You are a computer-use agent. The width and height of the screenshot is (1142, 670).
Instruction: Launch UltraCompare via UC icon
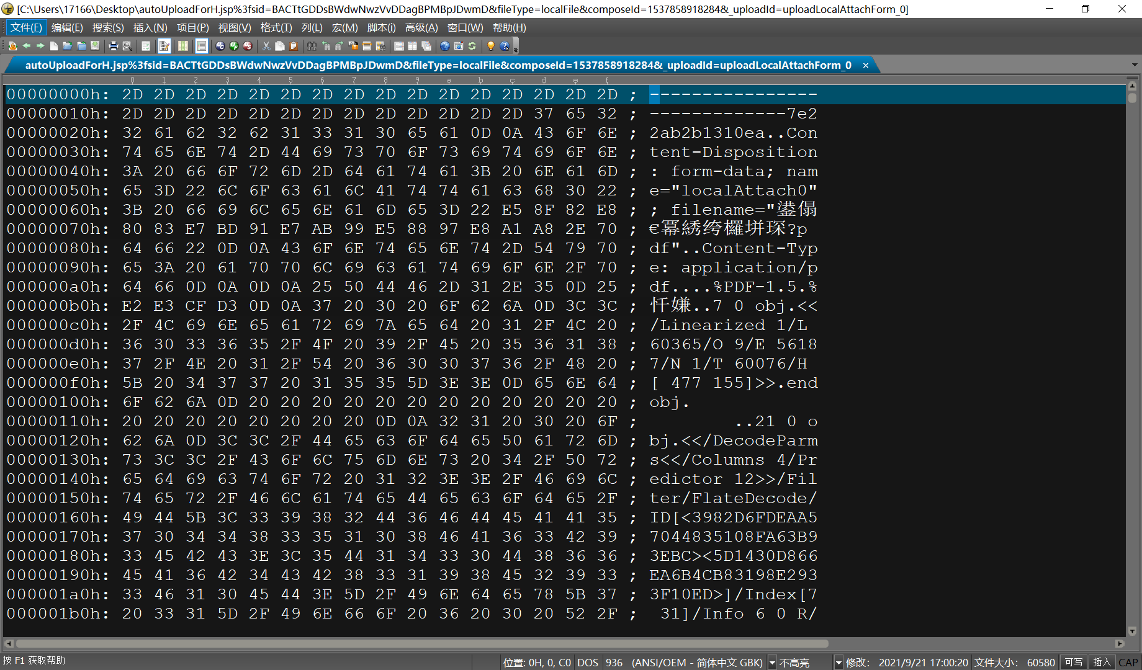click(x=220, y=46)
